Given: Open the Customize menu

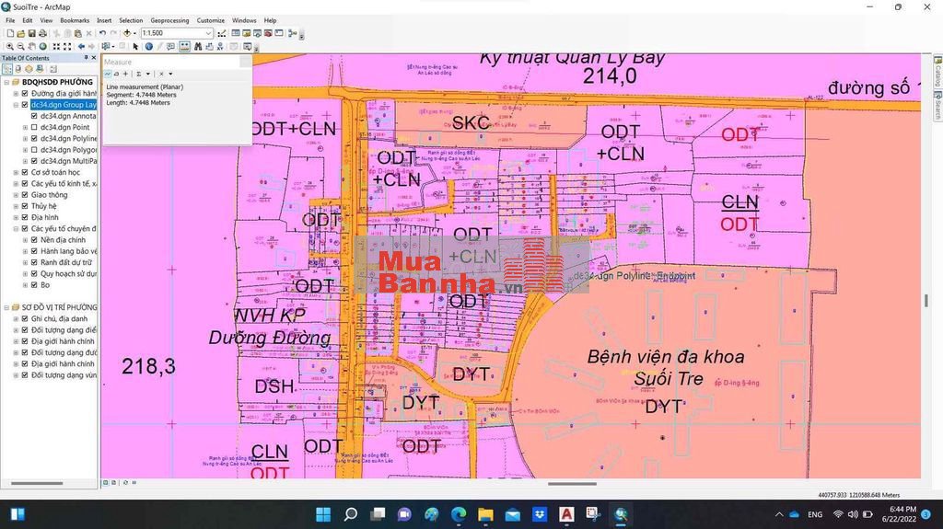Looking at the screenshot, I should click(211, 20).
